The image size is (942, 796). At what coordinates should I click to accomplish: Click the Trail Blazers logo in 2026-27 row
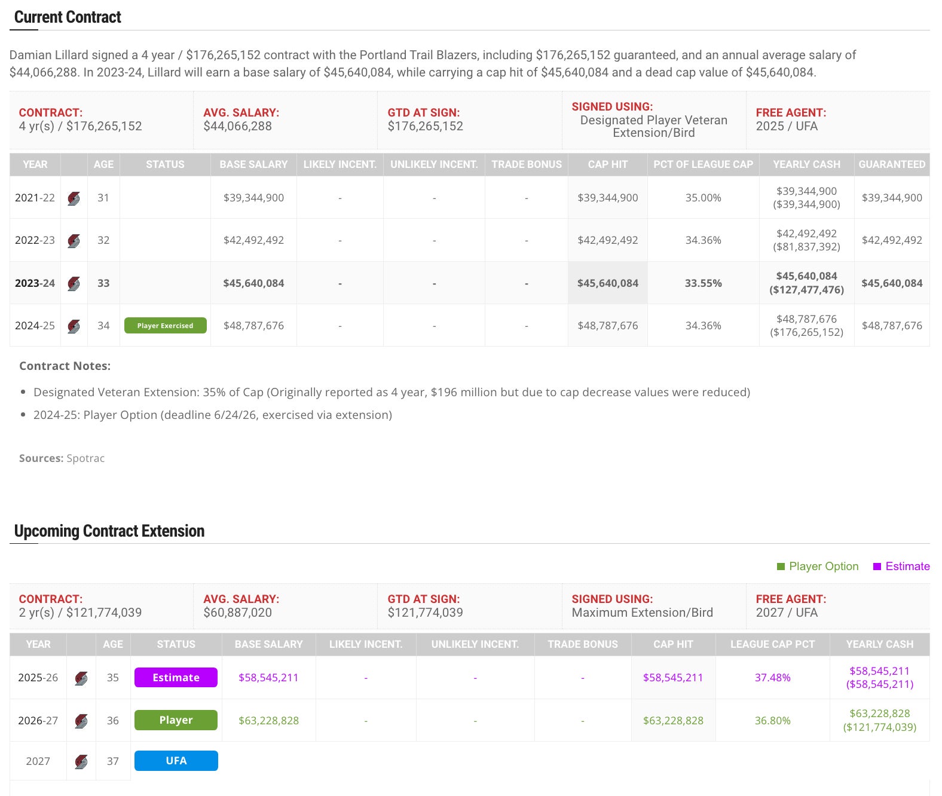point(81,721)
